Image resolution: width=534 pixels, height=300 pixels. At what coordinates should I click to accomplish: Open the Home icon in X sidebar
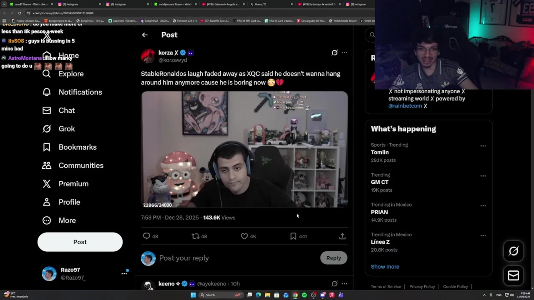pos(47,55)
